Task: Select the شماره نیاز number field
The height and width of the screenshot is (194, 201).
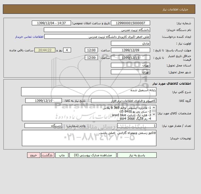Action: pos(130,23)
